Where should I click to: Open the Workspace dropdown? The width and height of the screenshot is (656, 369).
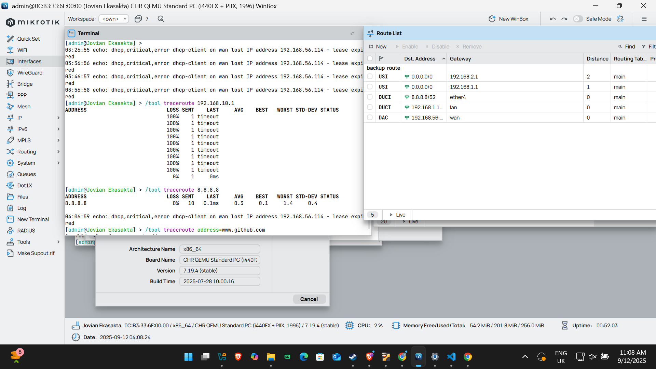[x=114, y=19]
